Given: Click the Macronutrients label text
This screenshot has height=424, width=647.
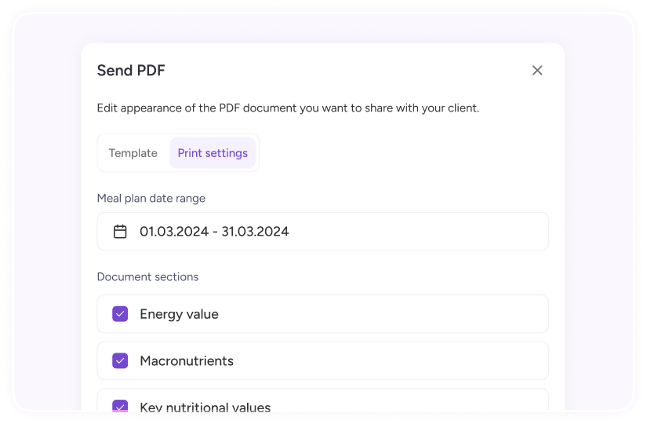Looking at the screenshot, I should point(187,360).
